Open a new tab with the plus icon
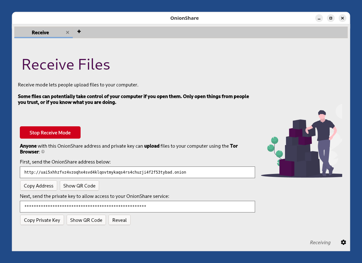 pos(79,31)
